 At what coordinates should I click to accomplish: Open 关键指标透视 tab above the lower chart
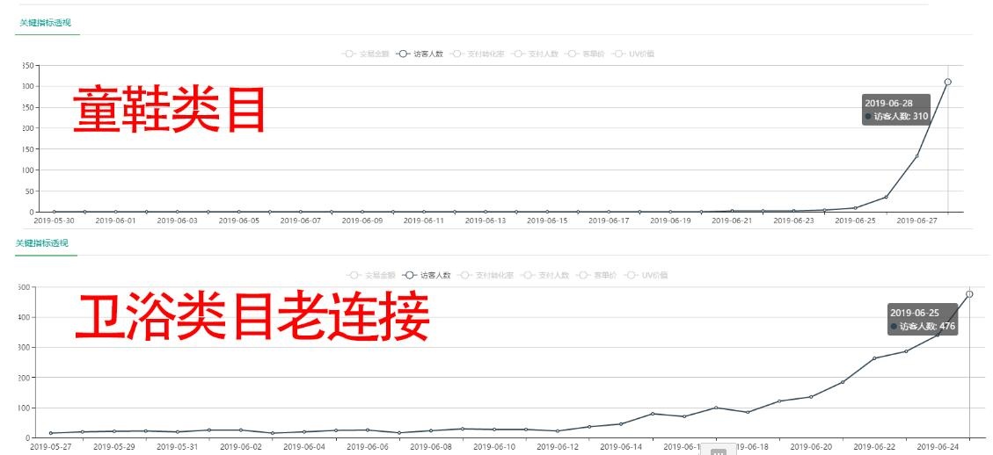click(42, 243)
